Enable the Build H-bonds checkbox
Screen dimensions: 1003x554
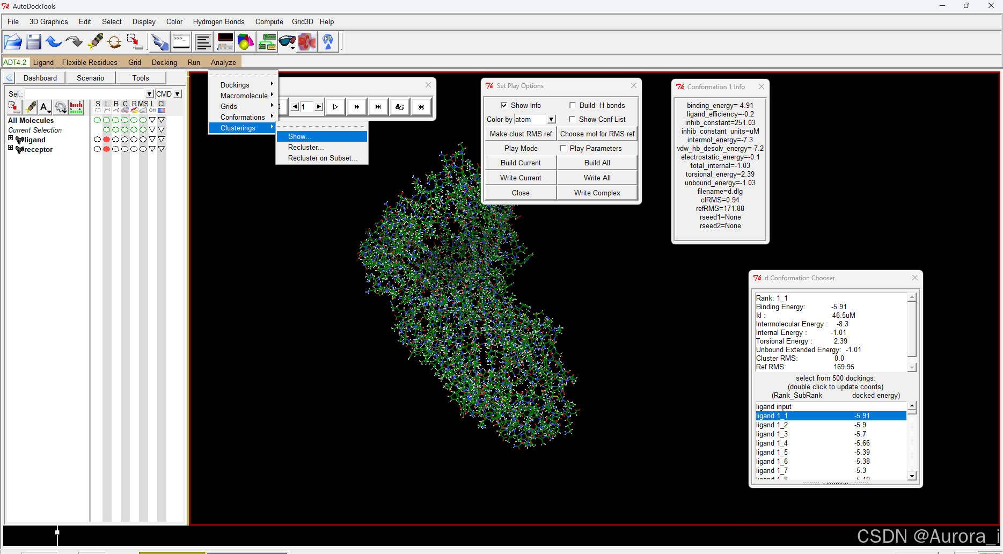click(573, 105)
